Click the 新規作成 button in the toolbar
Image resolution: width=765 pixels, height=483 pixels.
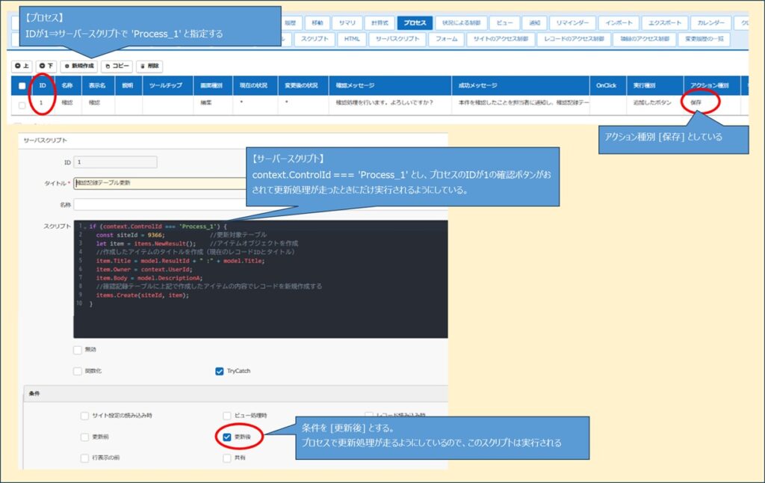[x=79, y=67]
